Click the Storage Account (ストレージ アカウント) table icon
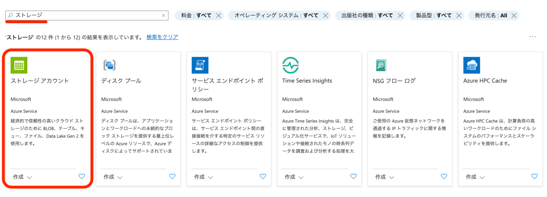 coord(19,65)
